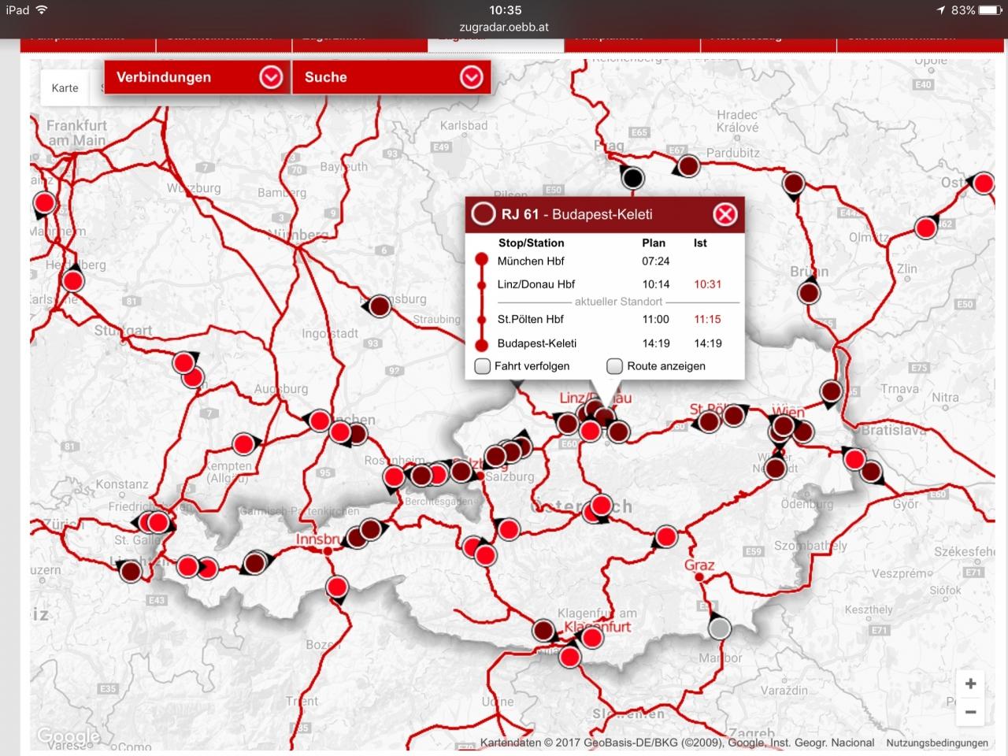Select the red train marker near Heidelberg

pos(73,280)
